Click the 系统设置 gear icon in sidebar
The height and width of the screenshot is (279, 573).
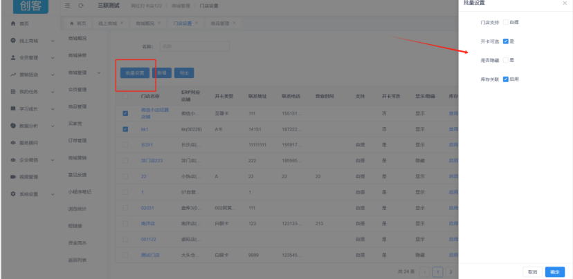coord(13,194)
